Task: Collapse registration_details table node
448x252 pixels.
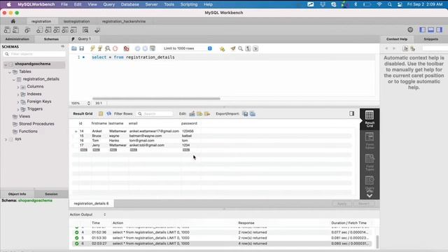Action: click(x=14, y=79)
